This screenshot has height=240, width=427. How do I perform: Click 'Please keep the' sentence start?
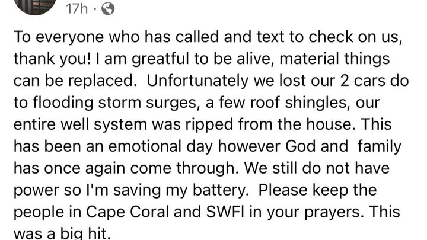317,190
